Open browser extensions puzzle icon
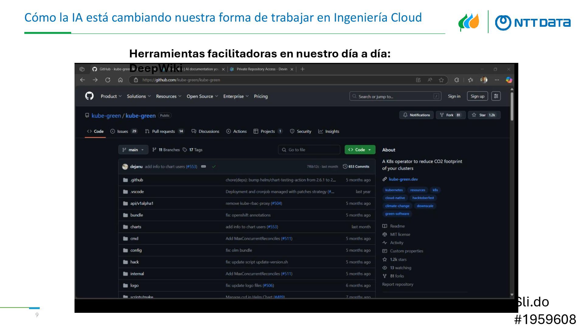The width and height of the screenshot is (584, 328). 457,80
